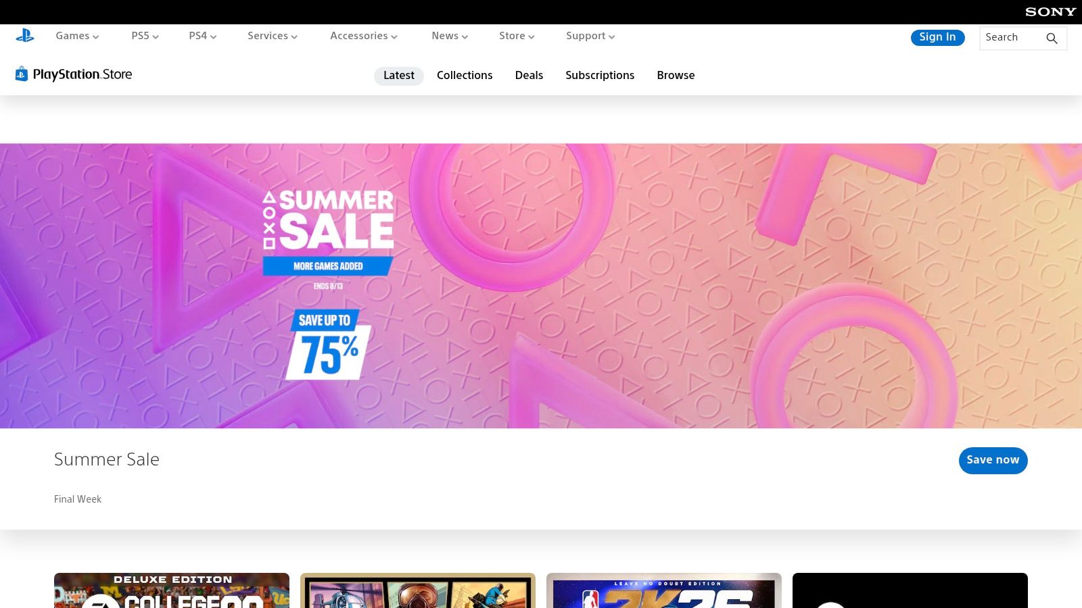
Task: Switch to the Collections tab
Action: pos(465,76)
